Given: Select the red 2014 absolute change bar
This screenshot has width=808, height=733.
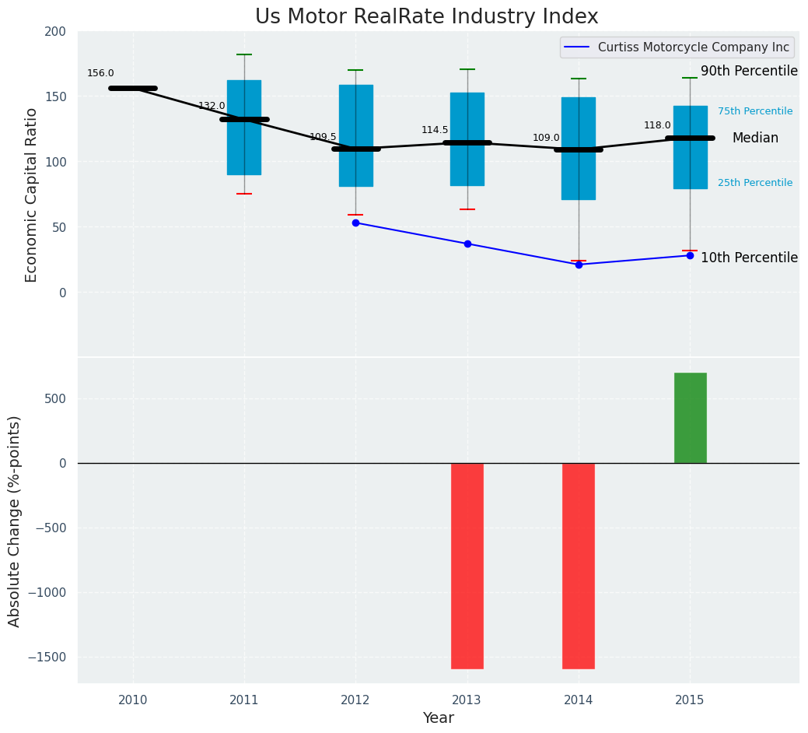Looking at the screenshot, I should coord(579,566).
